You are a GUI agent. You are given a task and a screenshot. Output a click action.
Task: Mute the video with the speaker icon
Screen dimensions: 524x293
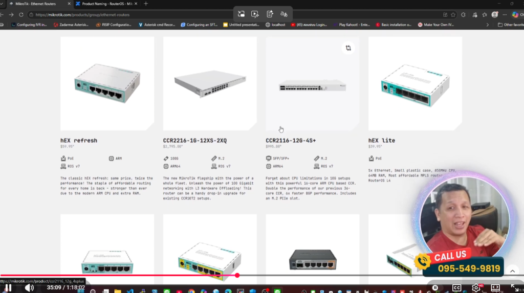pos(29,288)
